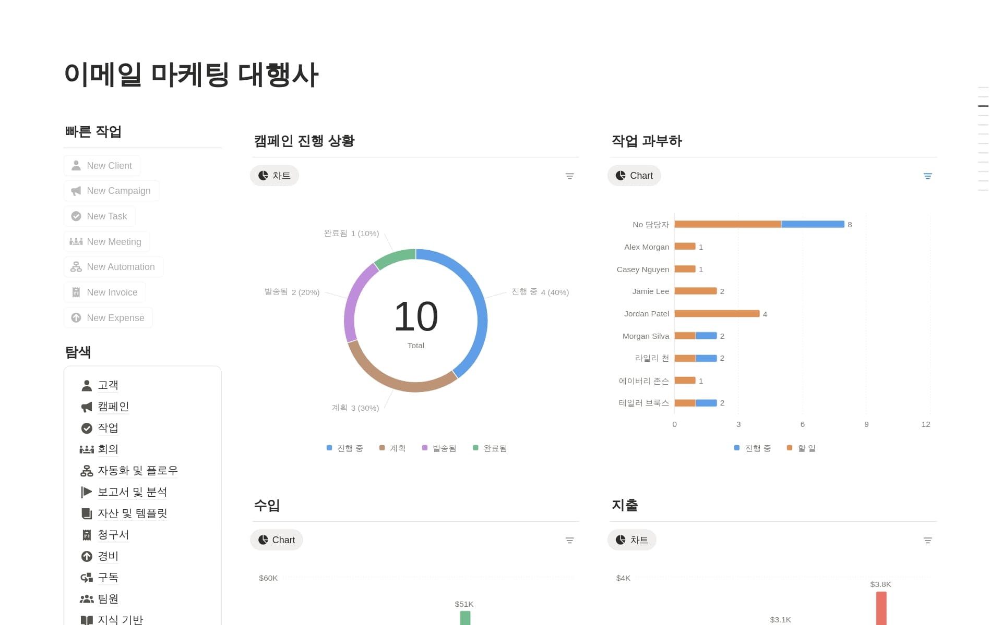Open filter icon in 캠페인 진행 상황 section
Viewport: 1002px width, 625px height.
click(x=569, y=176)
